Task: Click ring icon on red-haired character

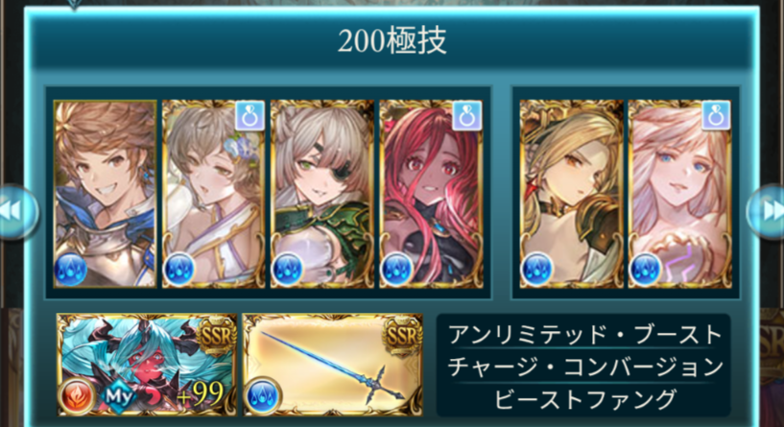Action: 467,115
